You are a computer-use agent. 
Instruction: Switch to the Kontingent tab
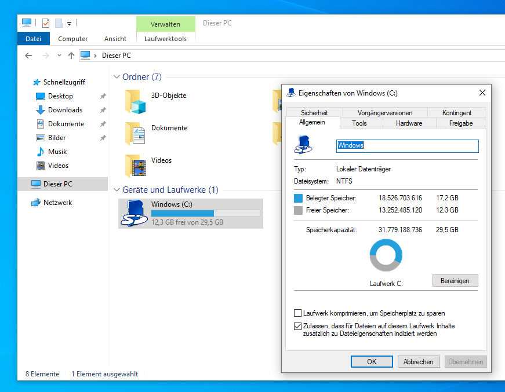(x=457, y=113)
